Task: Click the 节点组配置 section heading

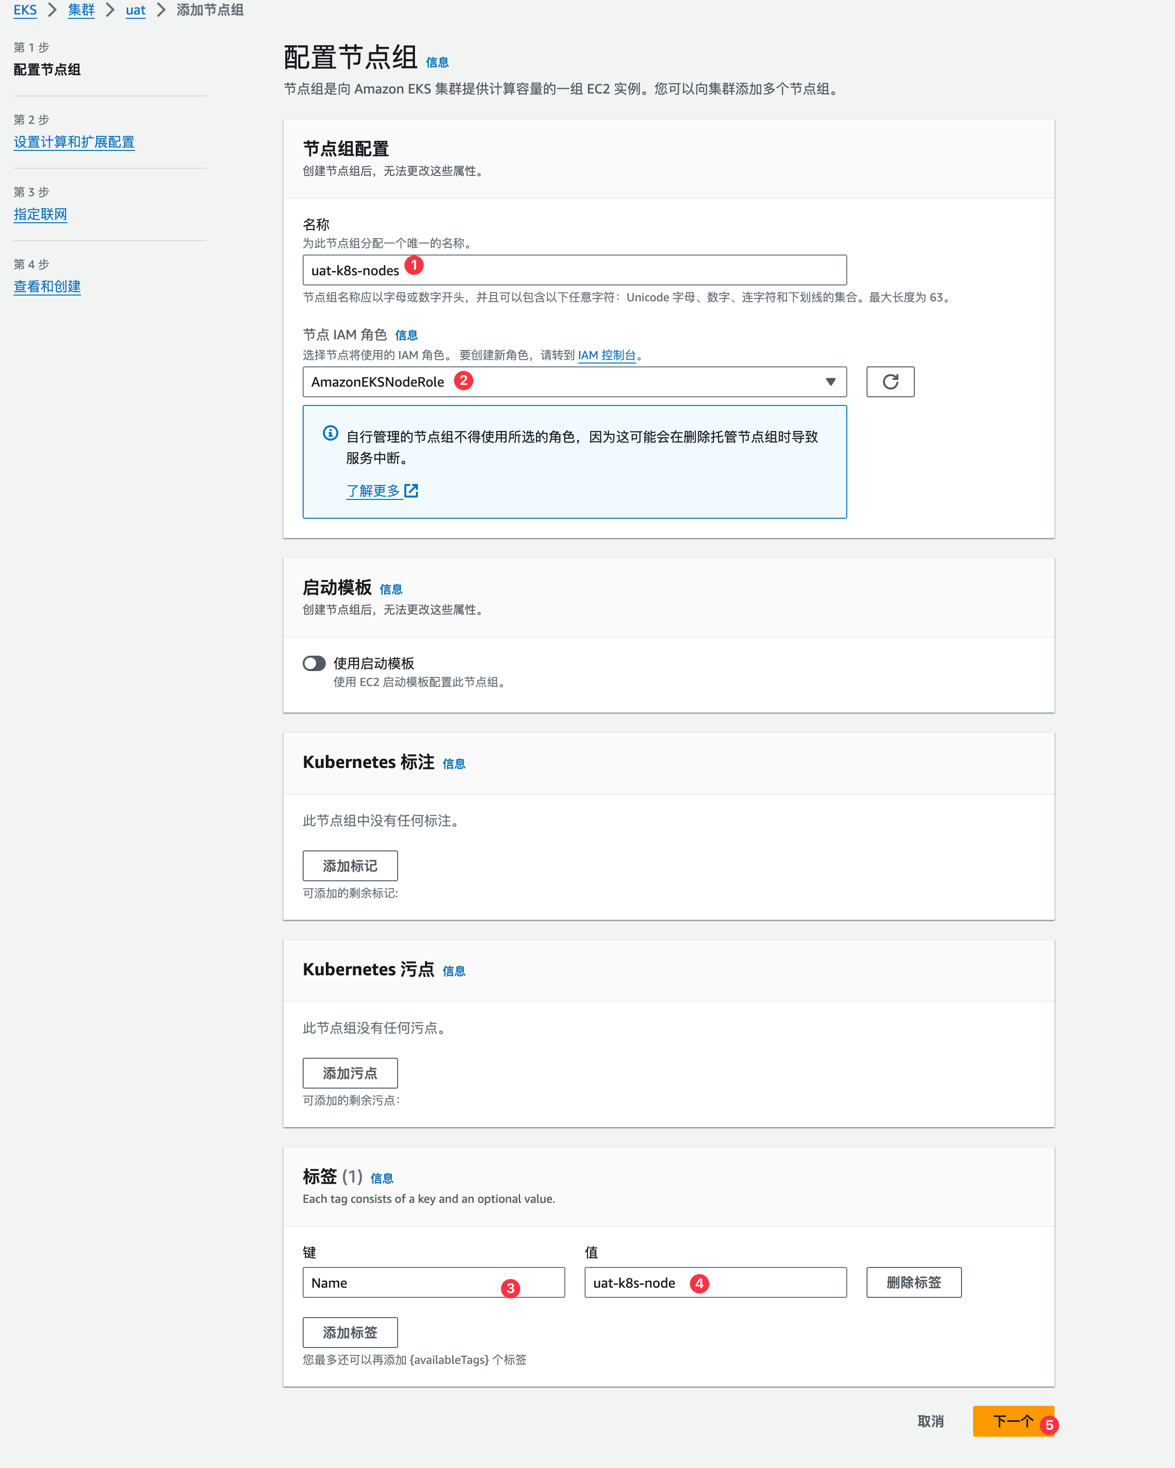Action: [x=346, y=148]
